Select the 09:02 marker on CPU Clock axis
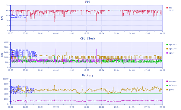The image size is (181, 110). pyautogui.click(x=56, y=70)
